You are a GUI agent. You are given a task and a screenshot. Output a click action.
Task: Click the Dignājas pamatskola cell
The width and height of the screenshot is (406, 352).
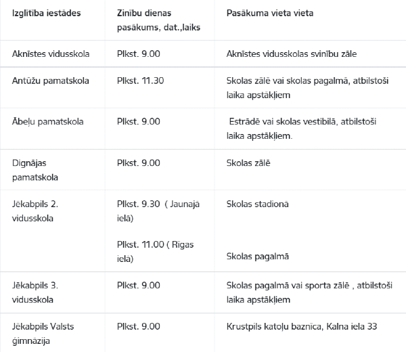coord(35,170)
